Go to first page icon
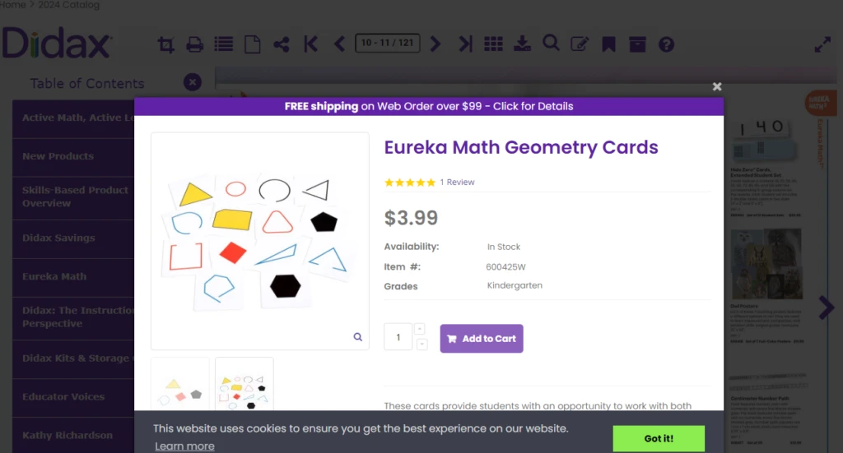This screenshot has width=843, height=453. point(310,44)
